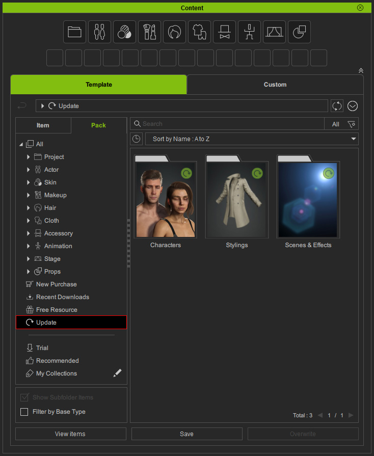Toggle the clock history button beside sort
This screenshot has width=374, height=456.
[x=136, y=139]
